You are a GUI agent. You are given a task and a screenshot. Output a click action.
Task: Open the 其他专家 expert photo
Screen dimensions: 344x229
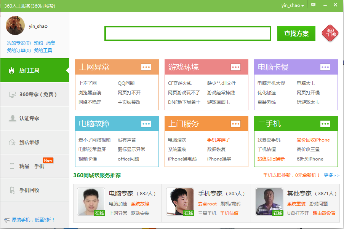click(x=269, y=202)
